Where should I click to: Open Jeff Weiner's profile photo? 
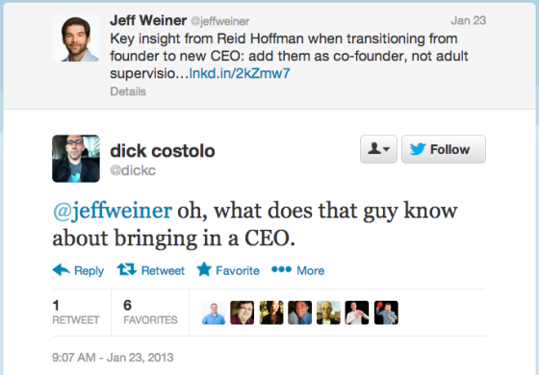click(76, 38)
